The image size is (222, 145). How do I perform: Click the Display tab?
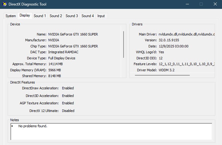[25, 15]
